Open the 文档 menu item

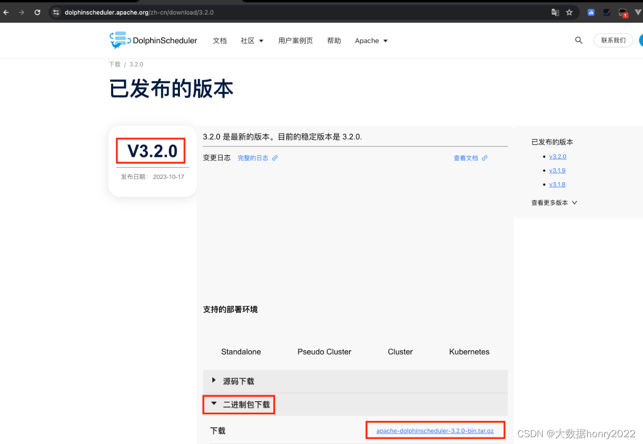(220, 41)
